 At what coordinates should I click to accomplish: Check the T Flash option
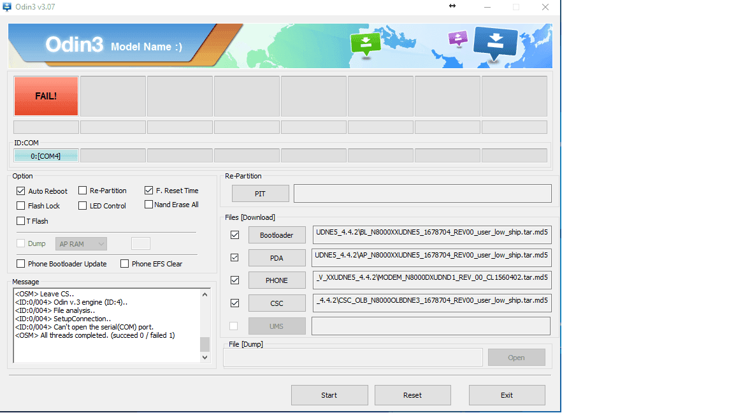[20, 221]
